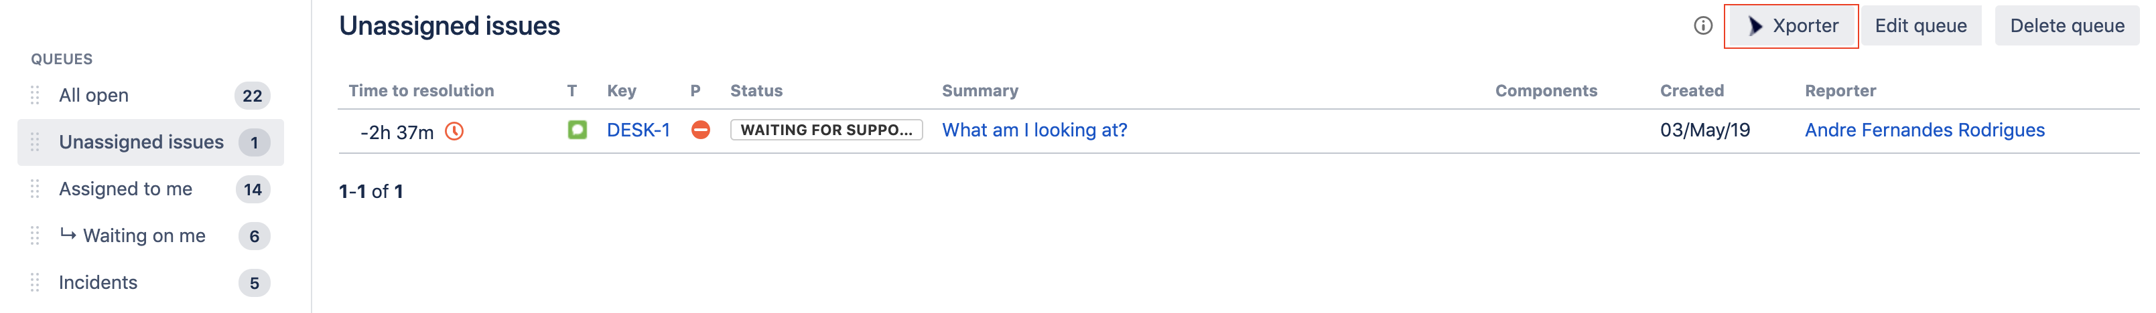Select the Unassigned issues queue

tap(141, 142)
